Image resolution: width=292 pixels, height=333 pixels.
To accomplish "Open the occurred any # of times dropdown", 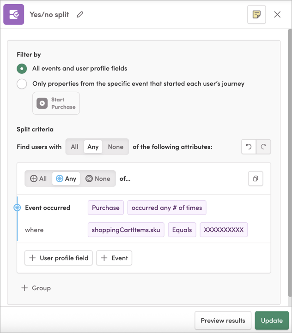I will [167, 208].
